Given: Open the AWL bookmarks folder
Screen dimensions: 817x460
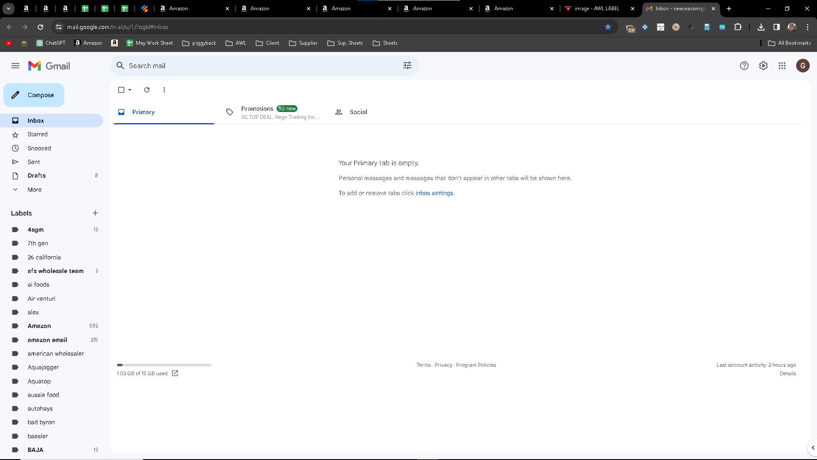Looking at the screenshot, I should [236, 43].
